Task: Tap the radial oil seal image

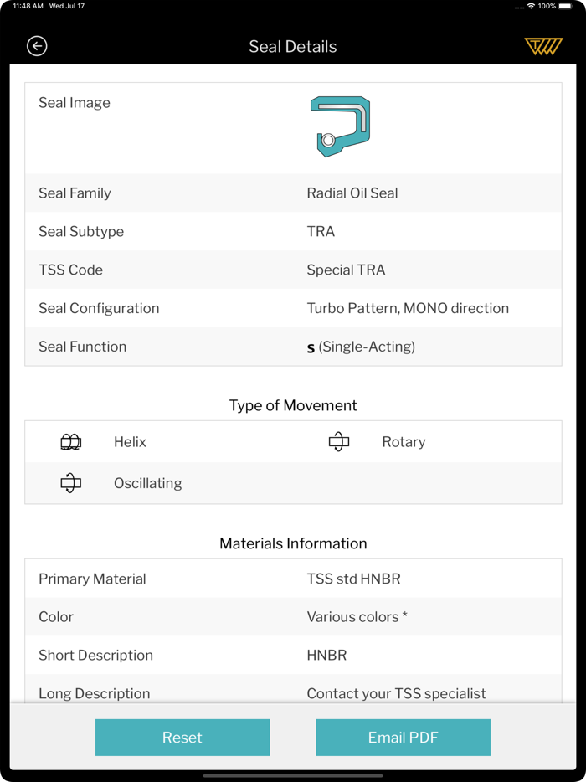Action: pyautogui.click(x=340, y=126)
